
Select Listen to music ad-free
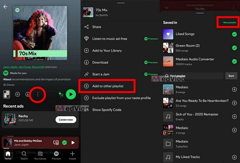(121, 39)
